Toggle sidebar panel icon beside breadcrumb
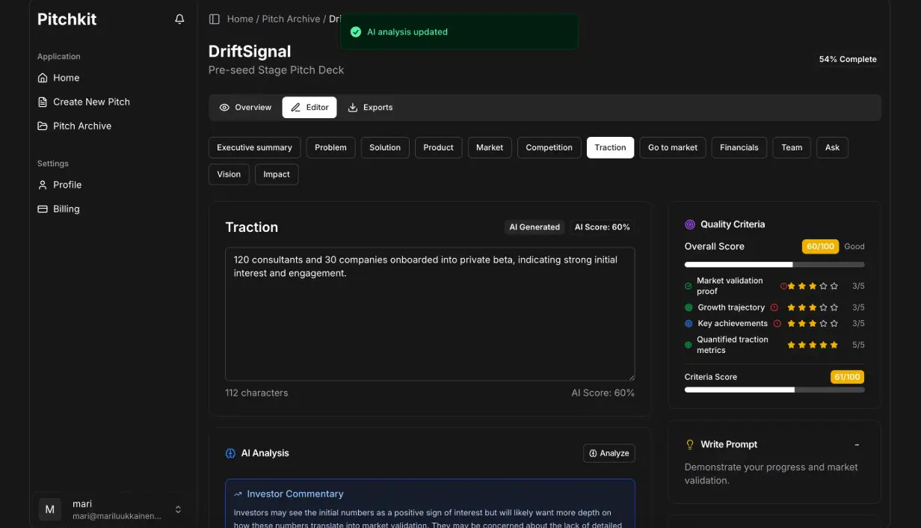Viewport: 921px width, 528px height. point(215,19)
